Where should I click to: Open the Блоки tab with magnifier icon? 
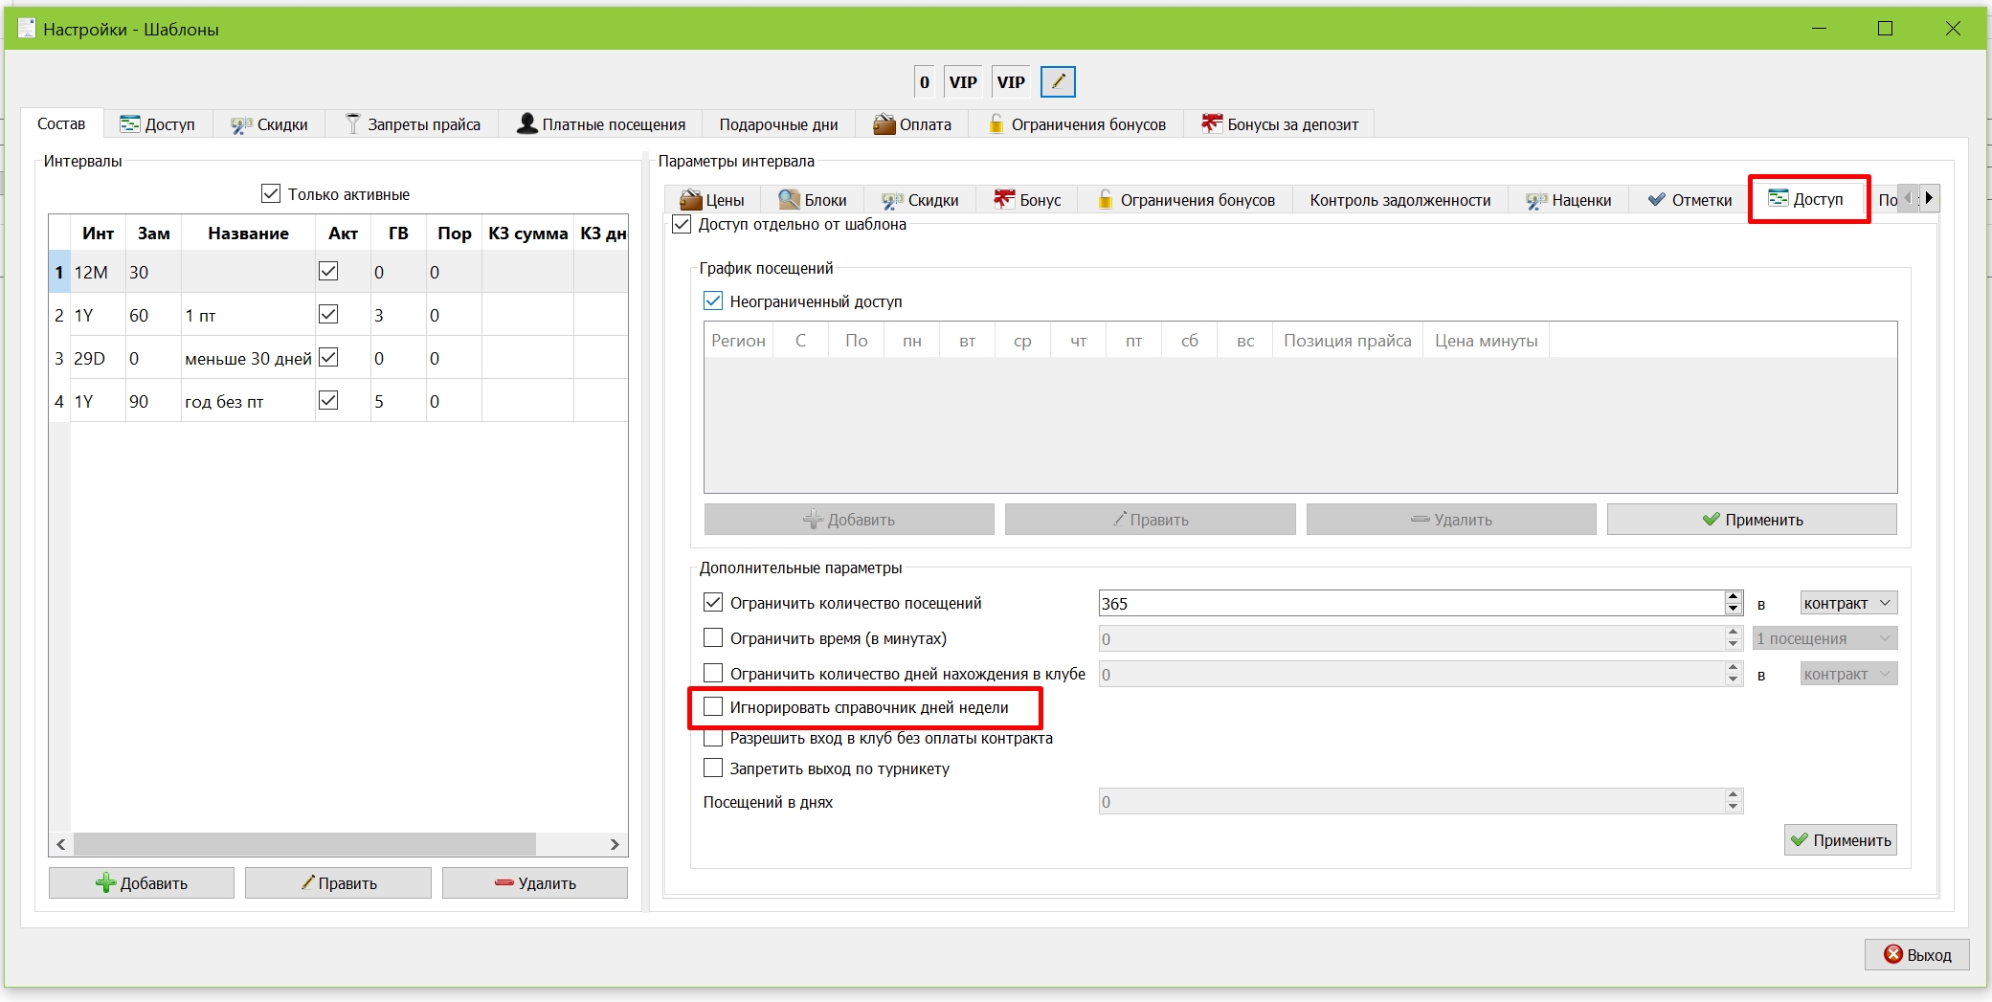point(813,200)
